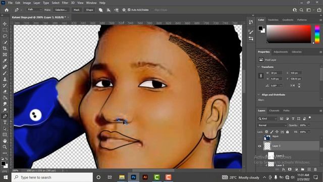The image size is (323, 182).
Task: Open path alignment icon in options bar
Action: (109, 10)
